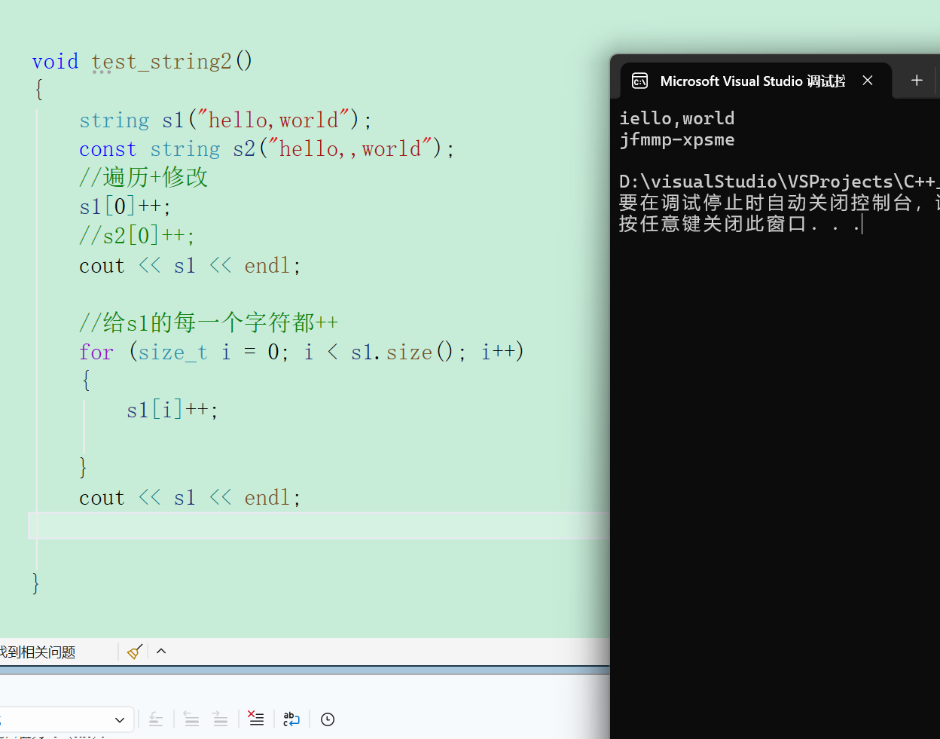This screenshot has height=739, width=940.
Task: Click the comment //遍历+修改
Action: [x=143, y=177]
